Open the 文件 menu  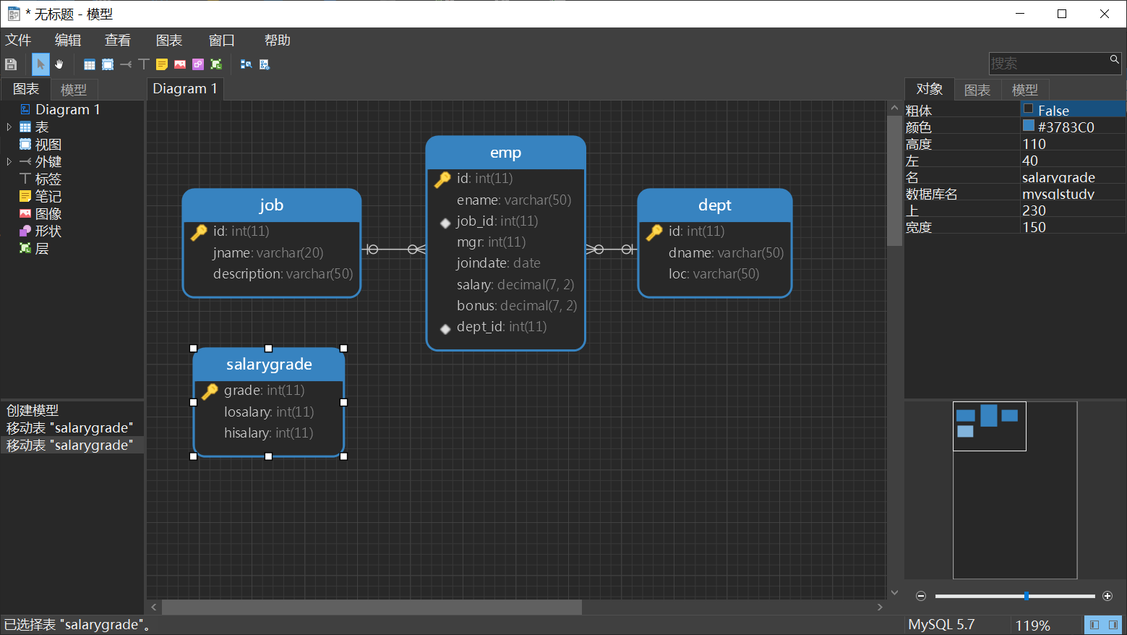click(18, 41)
